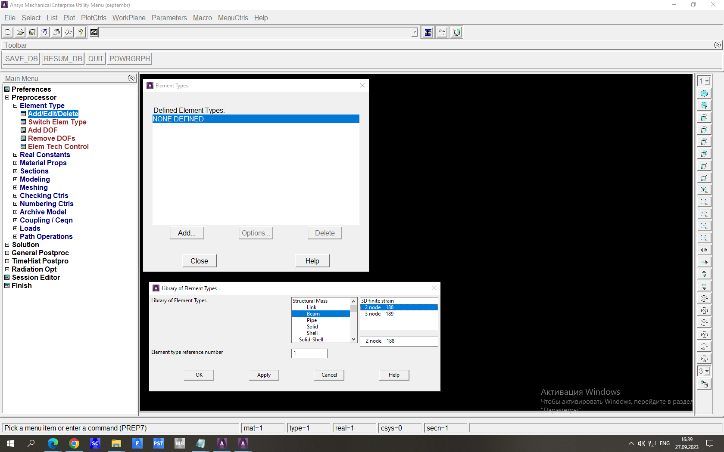Click Apply in Library of Element Types
Image resolution: width=724 pixels, height=452 pixels.
pyautogui.click(x=264, y=375)
